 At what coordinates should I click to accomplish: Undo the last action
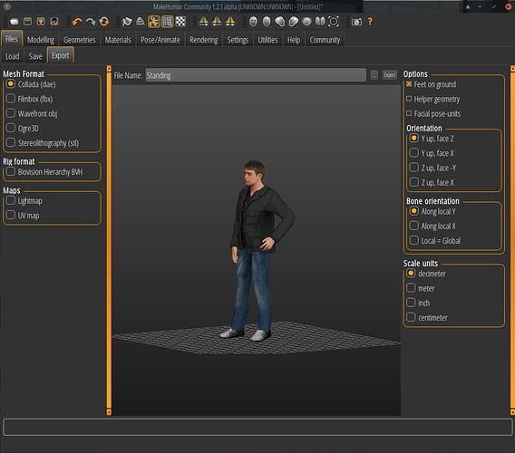click(77, 22)
